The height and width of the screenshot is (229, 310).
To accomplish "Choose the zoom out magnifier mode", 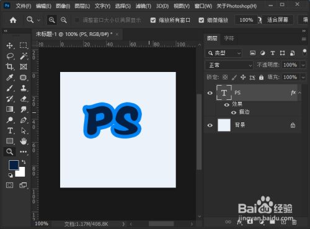I will click(x=64, y=20).
